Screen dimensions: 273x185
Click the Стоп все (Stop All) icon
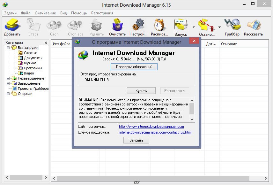click(75, 26)
